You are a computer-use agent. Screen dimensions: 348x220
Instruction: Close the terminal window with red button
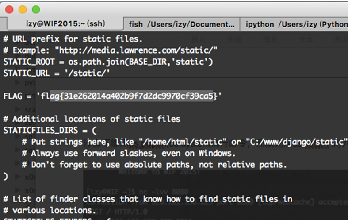point(9,9)
